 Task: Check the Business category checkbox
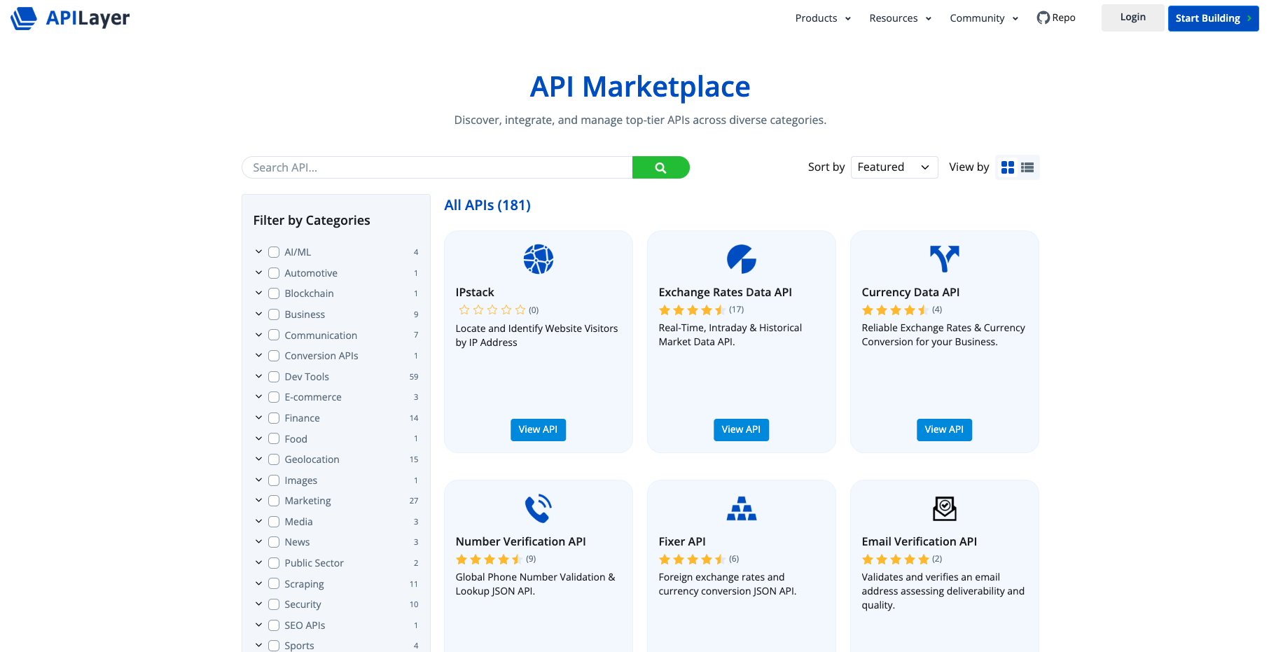coord(274,314)
